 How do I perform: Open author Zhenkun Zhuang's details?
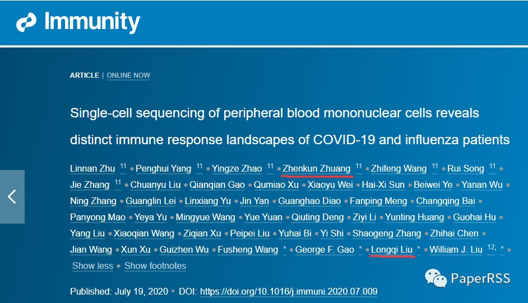coord(317,168)
